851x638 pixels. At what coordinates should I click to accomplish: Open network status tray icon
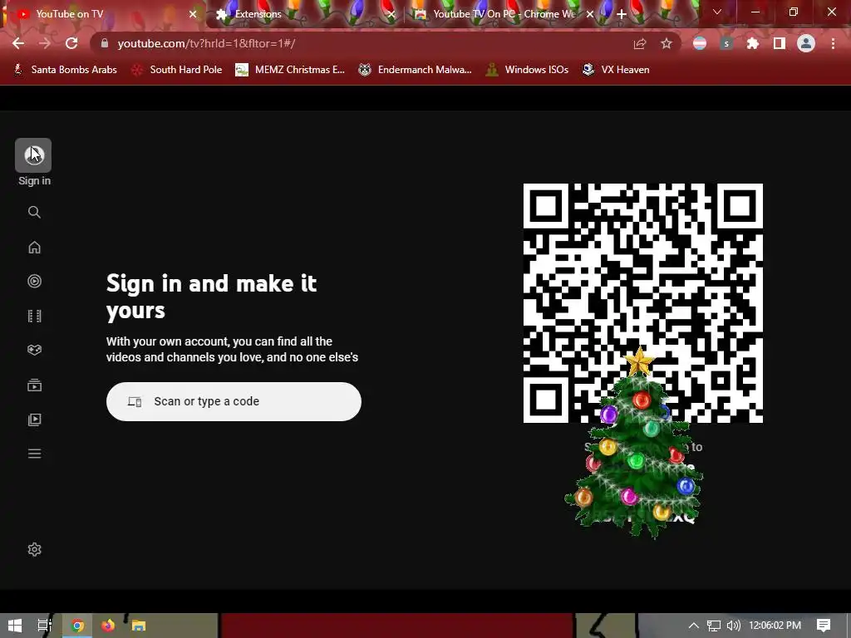coord(714,626)
